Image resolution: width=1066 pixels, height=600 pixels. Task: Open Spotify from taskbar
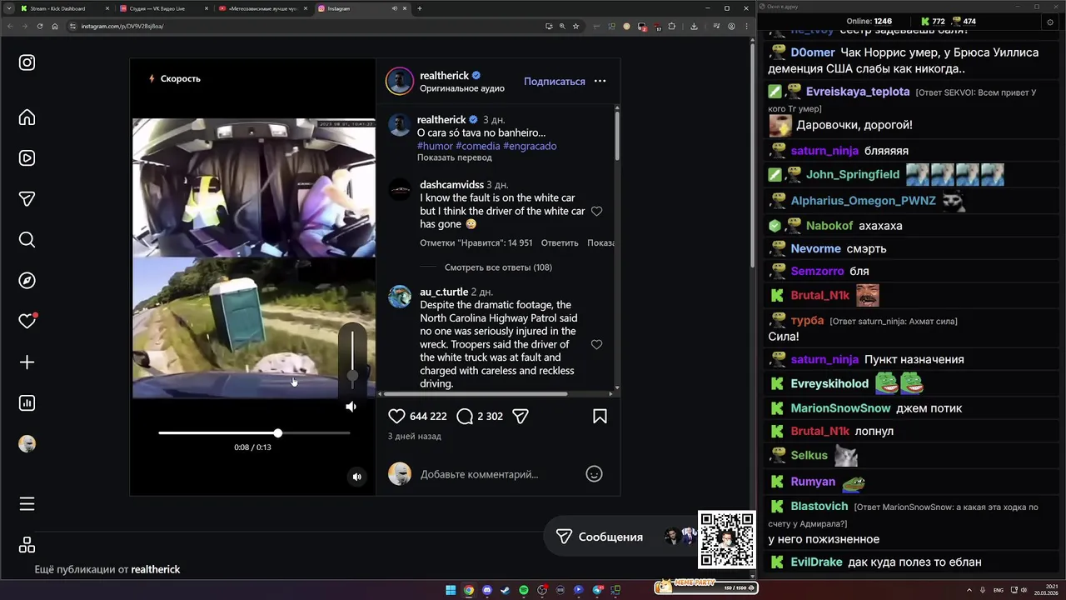click(524, 590)
